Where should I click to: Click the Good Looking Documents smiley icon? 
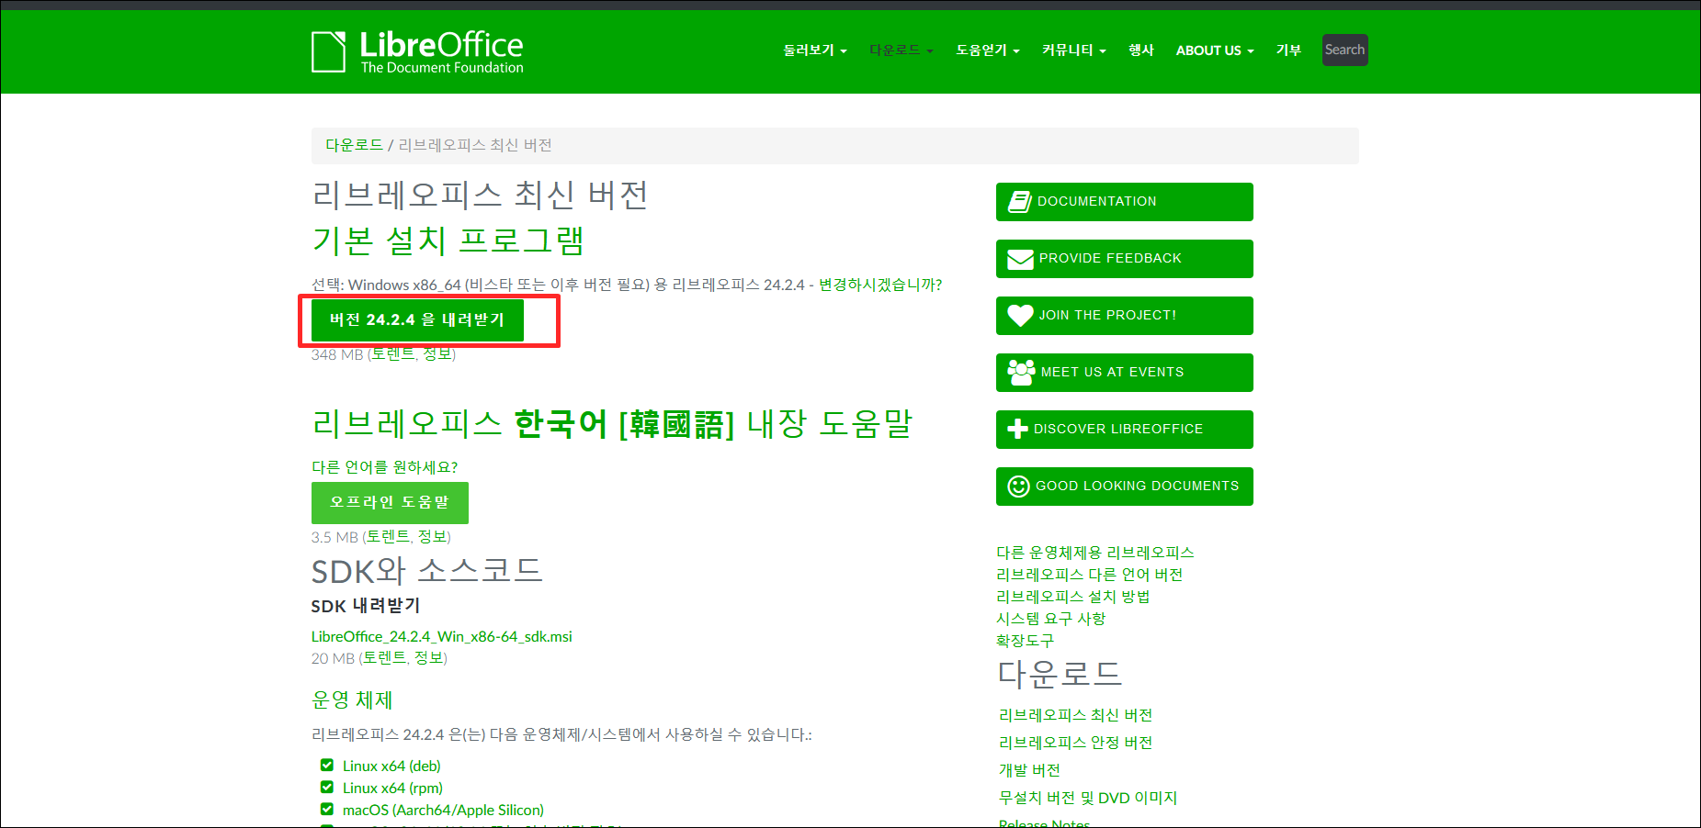(x=1018, y=487)
